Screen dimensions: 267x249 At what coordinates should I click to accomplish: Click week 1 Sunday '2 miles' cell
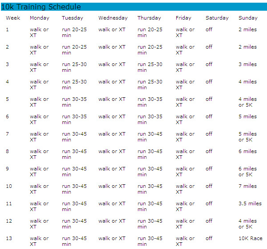point(247,29)
